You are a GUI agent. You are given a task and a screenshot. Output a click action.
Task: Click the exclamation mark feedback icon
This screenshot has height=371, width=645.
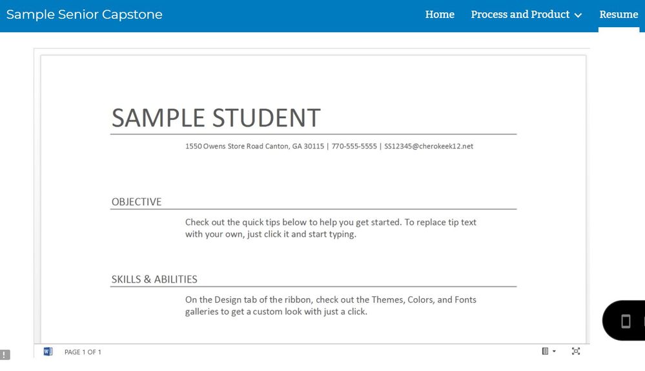[x=5, y=354]
